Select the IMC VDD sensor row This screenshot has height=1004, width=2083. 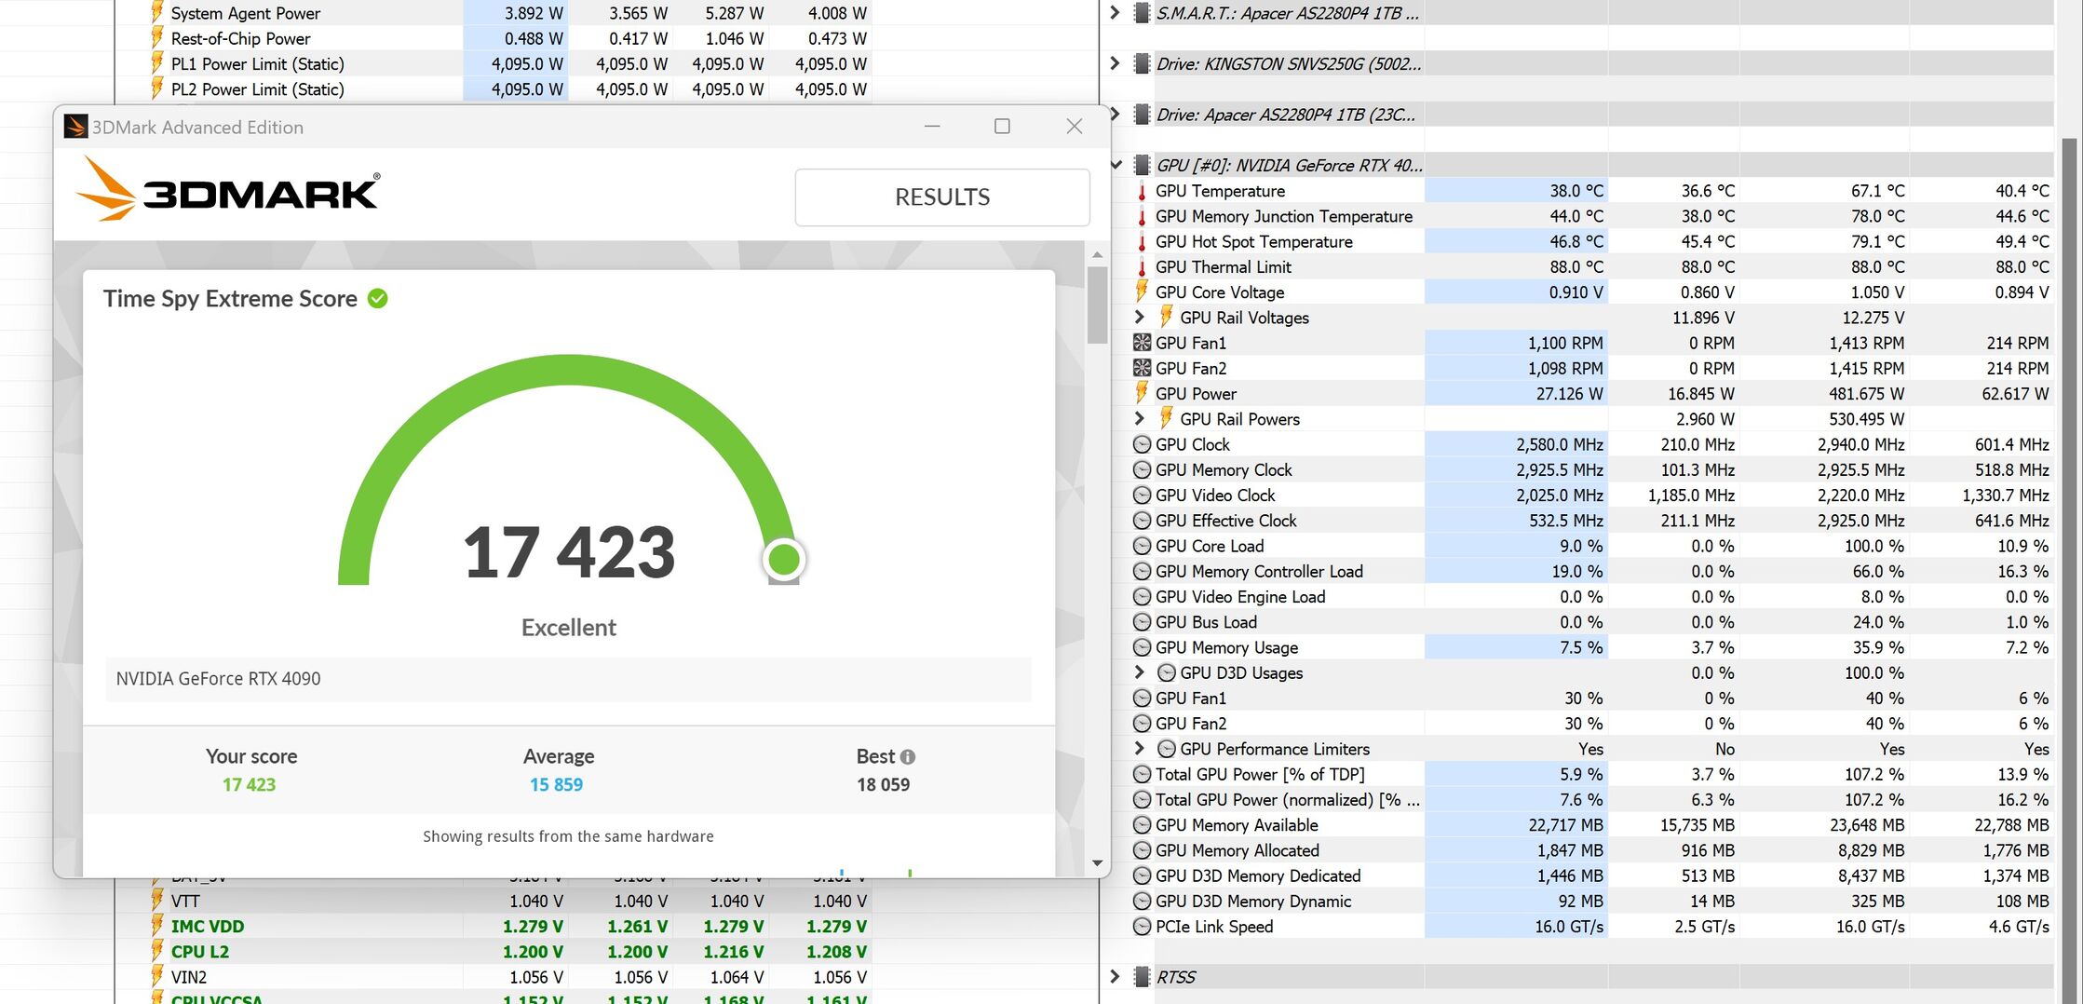pos(494,927)
